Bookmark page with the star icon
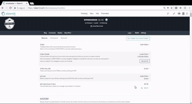This screenshot has height=104, width=192. coord(171,8)
